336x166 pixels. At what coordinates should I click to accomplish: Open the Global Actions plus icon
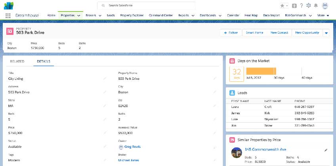(x=294, y=6)
